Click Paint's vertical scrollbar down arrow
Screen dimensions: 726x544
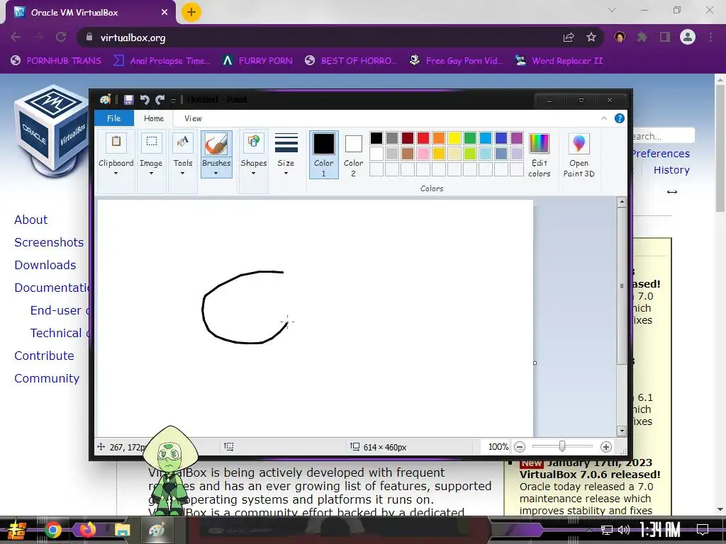(x=622, y=431)
